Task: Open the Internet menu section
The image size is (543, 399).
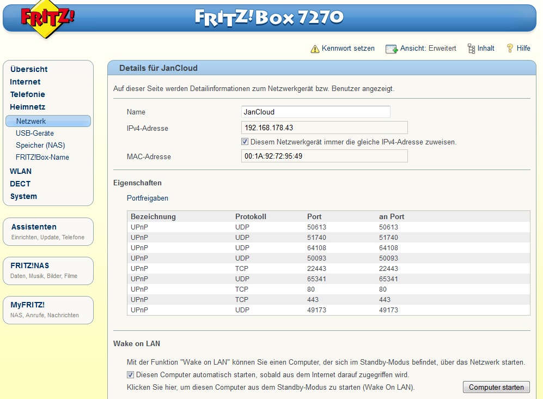Action: coord(25,82)
